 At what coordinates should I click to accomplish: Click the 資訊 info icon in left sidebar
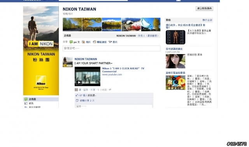26,103
